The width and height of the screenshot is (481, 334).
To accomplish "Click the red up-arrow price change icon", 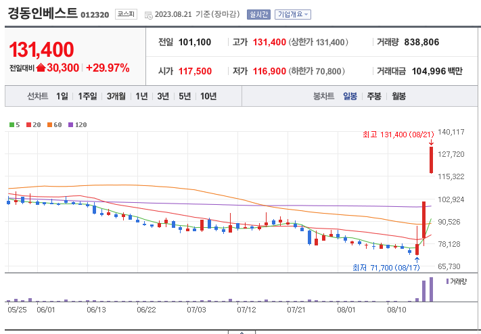I will point(41,68).
